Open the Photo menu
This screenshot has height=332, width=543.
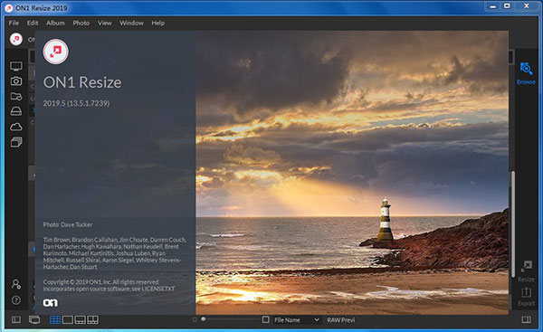tap(81, 23)
